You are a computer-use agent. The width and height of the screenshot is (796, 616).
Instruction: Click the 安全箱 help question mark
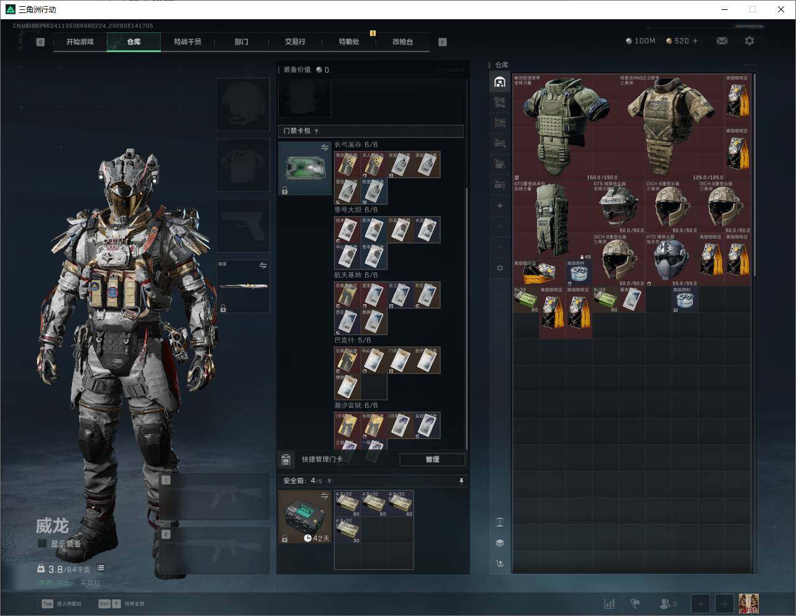[x=329, y=481]
